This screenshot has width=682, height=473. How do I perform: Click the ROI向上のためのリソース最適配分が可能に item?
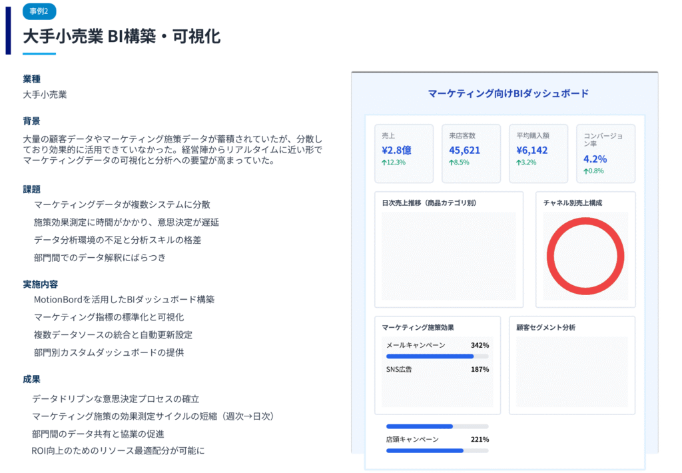point(118,451)
